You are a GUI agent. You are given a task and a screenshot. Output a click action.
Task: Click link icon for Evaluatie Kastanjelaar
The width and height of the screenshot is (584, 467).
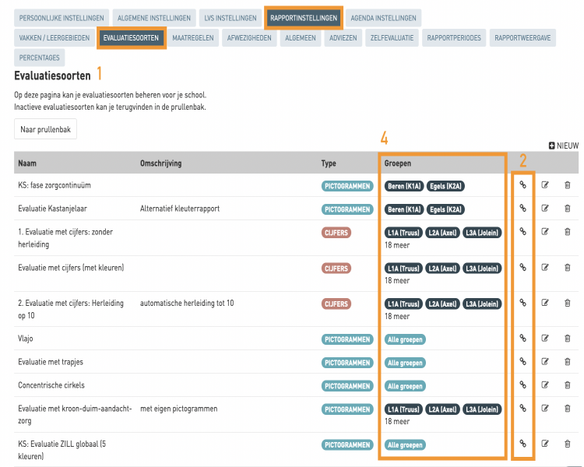pyautogui.click(x=523, y=208)
